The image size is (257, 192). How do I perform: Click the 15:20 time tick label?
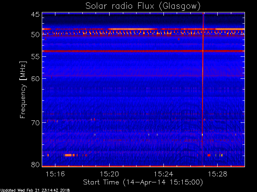point(109,174)
